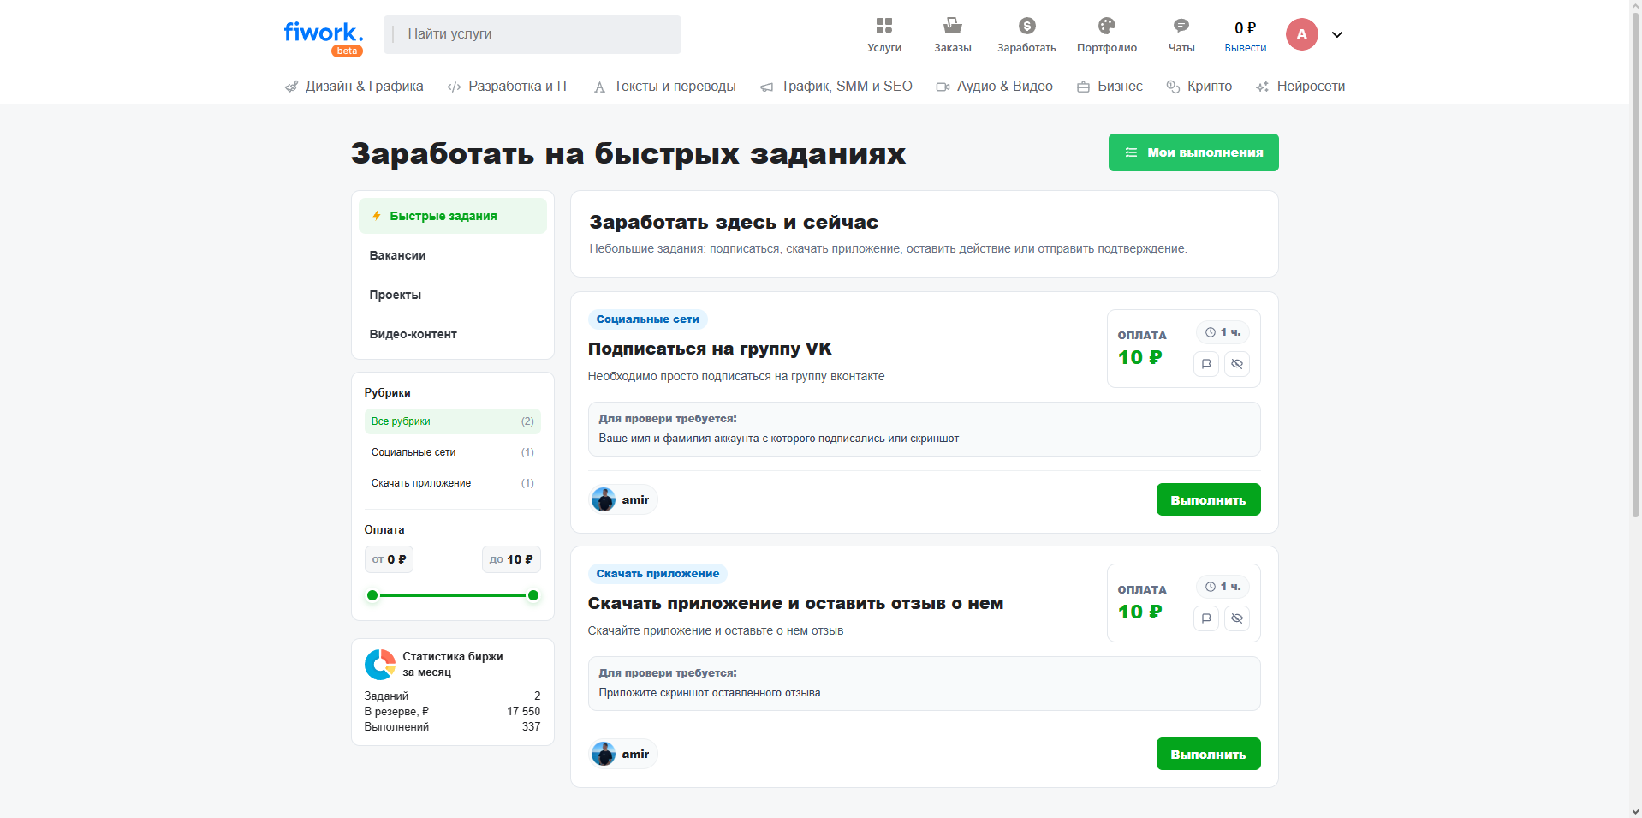Expand the account menu chevron
Viewport: 1642px width, 818px height.
pos(1337,35)
